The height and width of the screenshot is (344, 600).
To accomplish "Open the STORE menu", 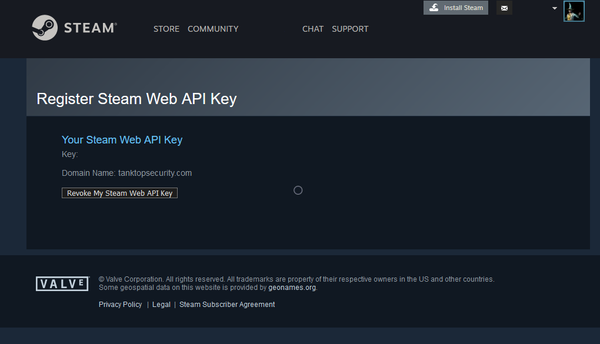I will [x=166, y=29].
